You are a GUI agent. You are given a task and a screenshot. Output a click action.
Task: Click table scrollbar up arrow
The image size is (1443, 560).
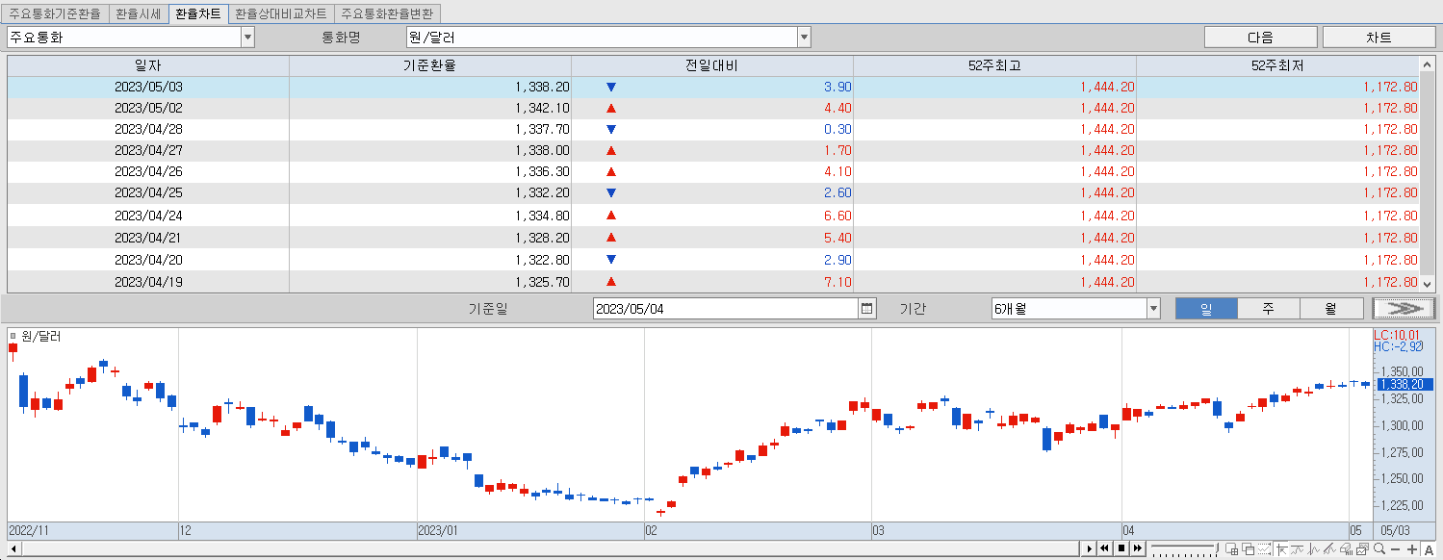(1427, 64)
